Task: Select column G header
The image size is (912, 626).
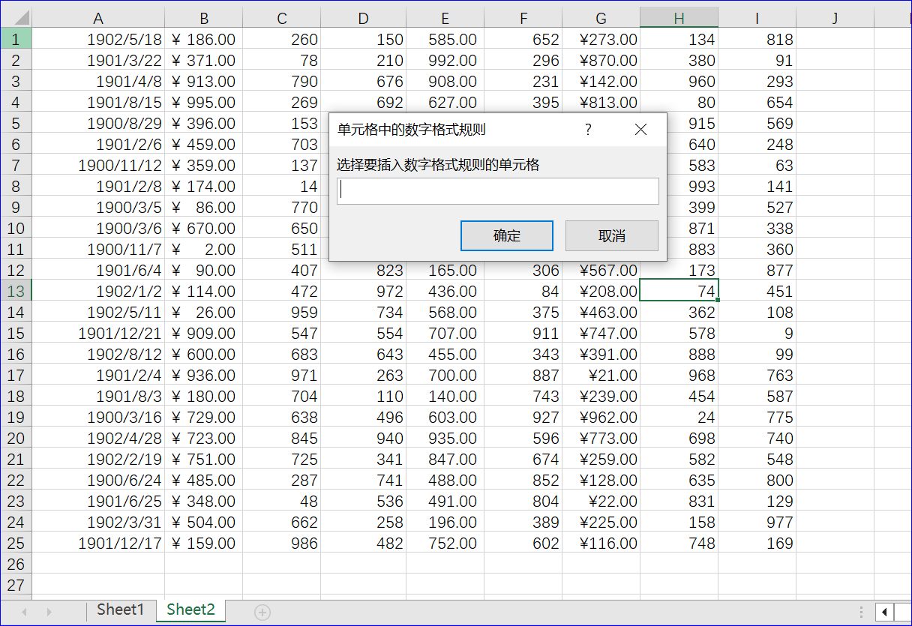Action: tap(601, 18)
